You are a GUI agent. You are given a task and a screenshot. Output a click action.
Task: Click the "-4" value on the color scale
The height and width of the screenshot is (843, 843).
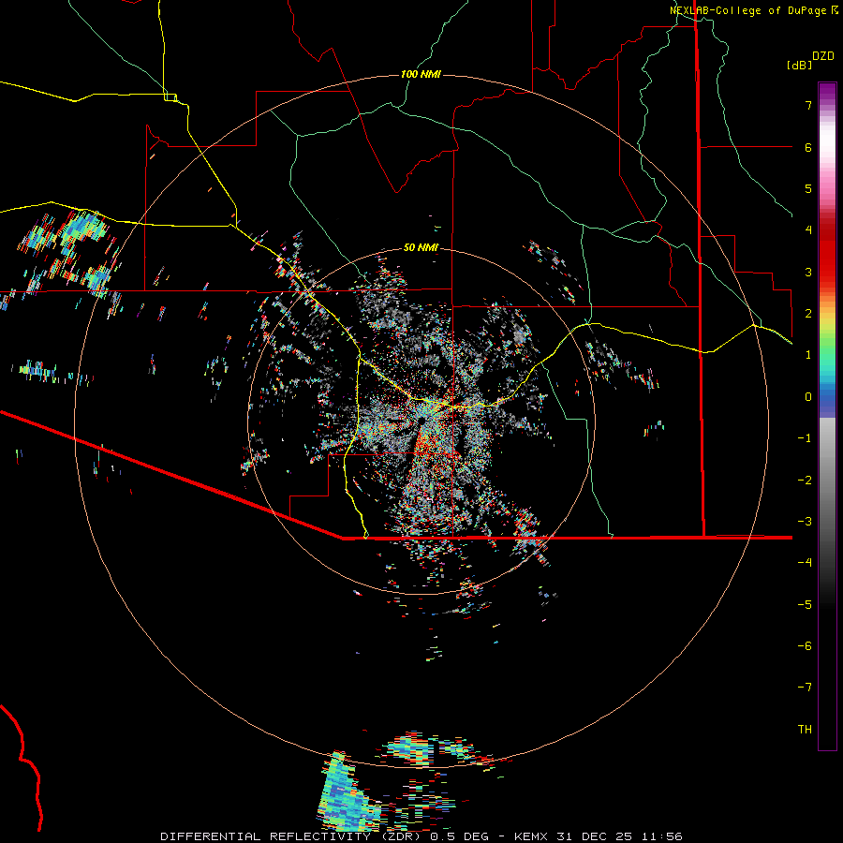805,563
